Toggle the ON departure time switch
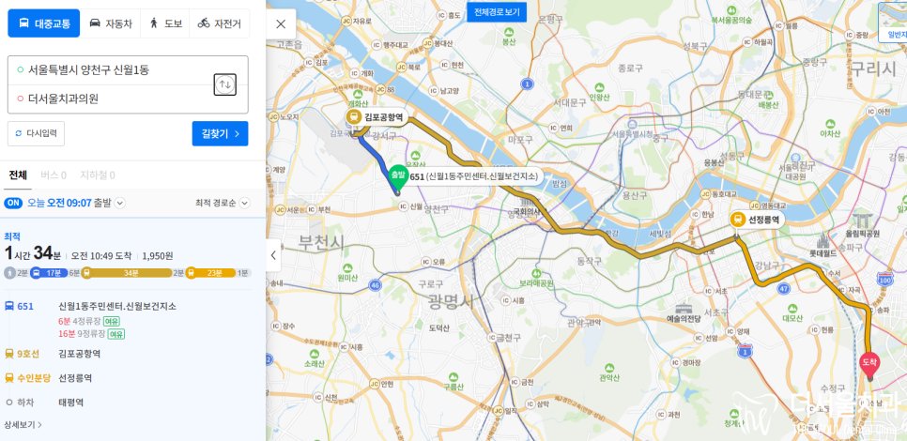 tap(13, 203)
